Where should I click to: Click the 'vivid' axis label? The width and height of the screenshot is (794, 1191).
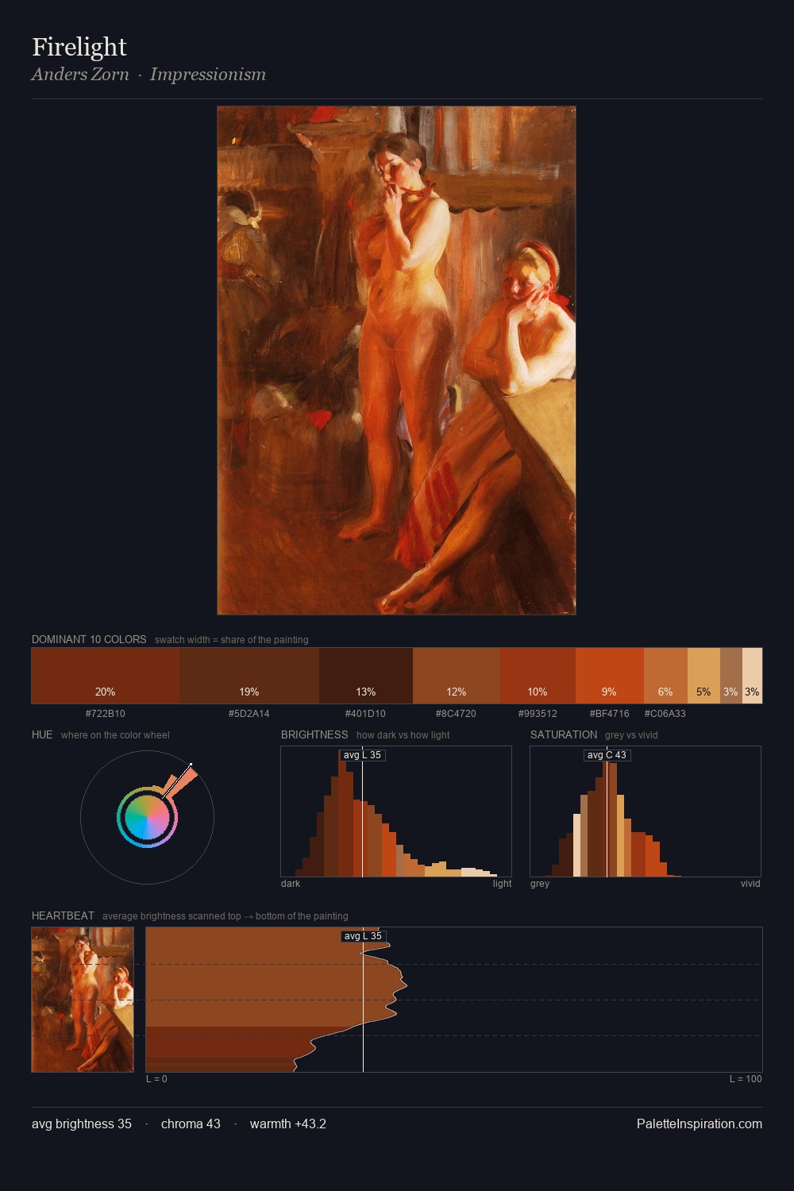[750, 884]
